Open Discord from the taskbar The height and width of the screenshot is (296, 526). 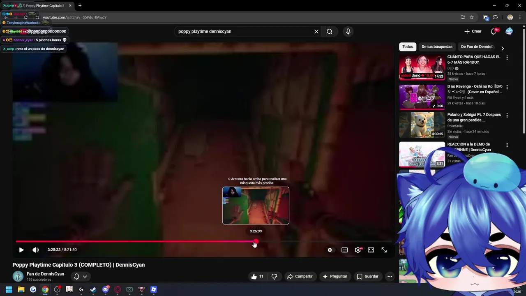pyautogui.click(x=106, y=289)
